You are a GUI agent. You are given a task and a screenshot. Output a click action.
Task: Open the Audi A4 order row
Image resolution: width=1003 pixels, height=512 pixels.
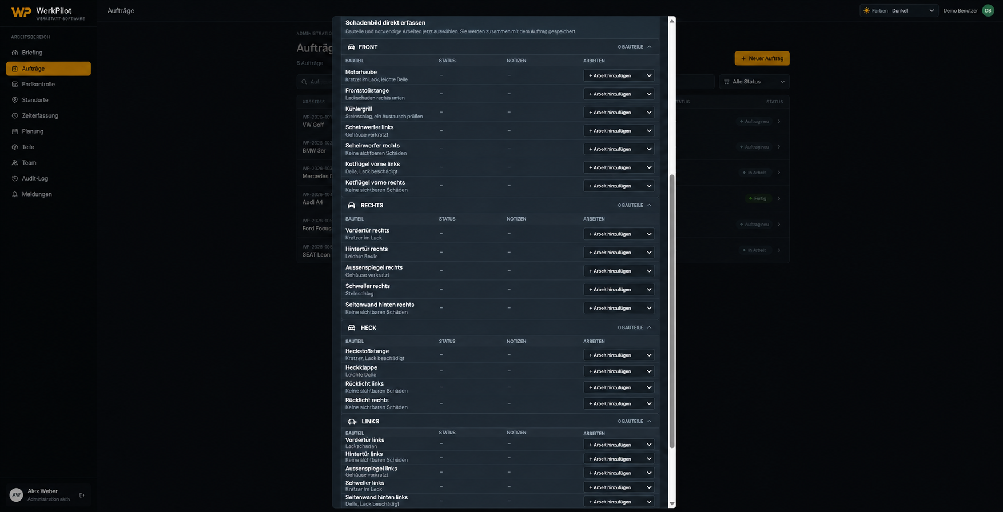click(x=543, y=198)
